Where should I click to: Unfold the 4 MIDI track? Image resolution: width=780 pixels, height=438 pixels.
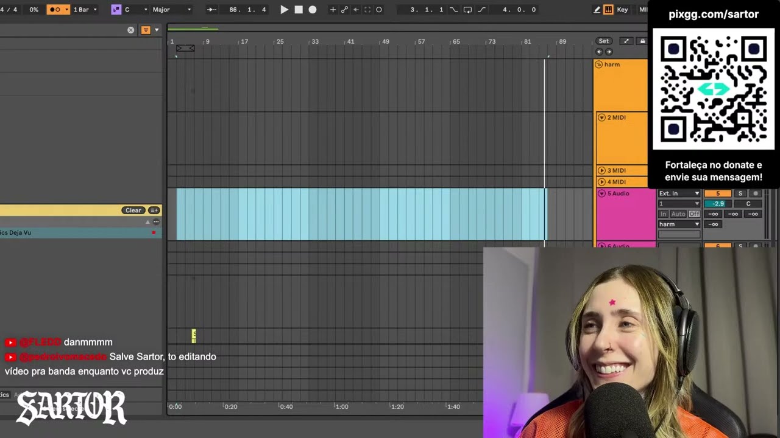(601, 182)
